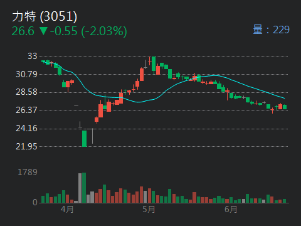Click the 28.58 price axis label

[26, 92]
